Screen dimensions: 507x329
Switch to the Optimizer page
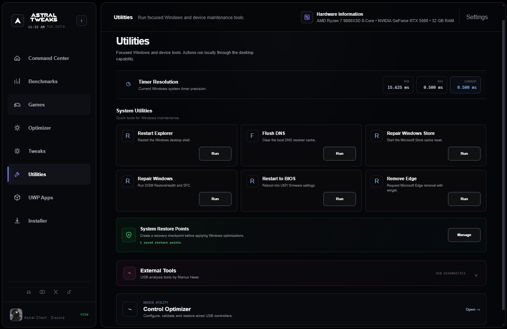pos(49,128)
